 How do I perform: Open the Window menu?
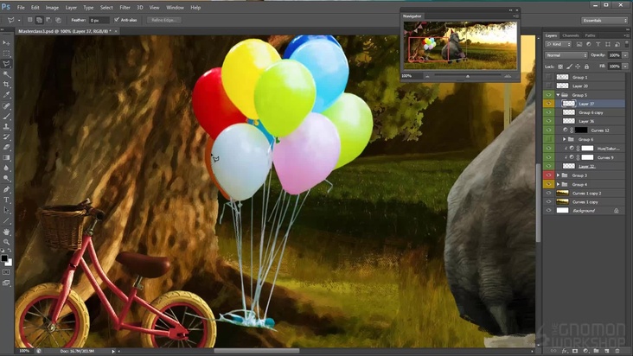[175, 8]
